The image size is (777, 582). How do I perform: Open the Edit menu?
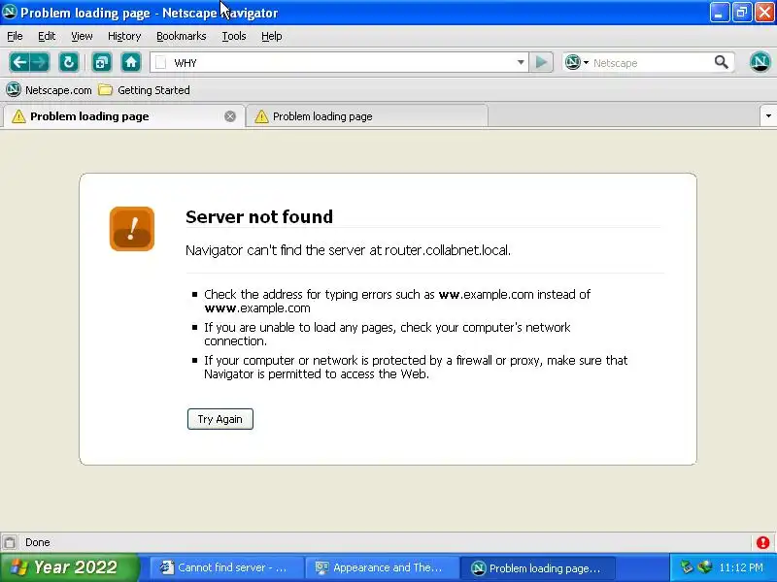coord(47,36)
